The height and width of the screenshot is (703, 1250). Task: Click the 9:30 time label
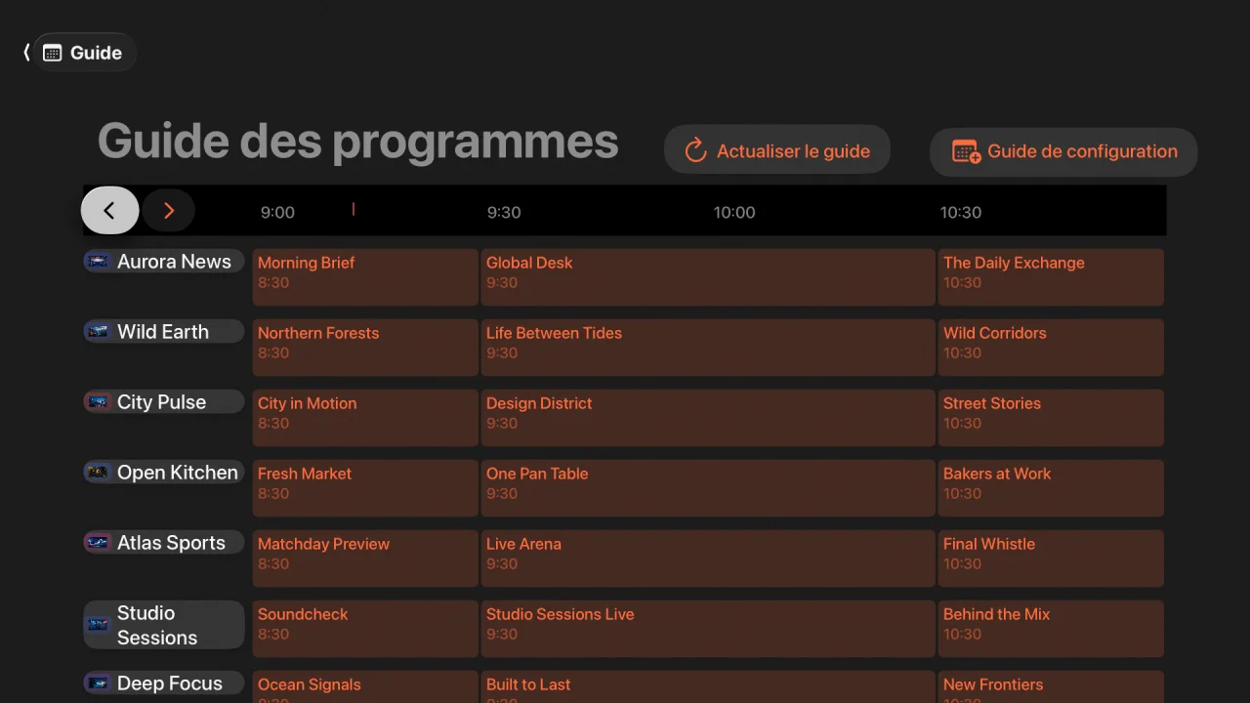[x=504, y=212]
